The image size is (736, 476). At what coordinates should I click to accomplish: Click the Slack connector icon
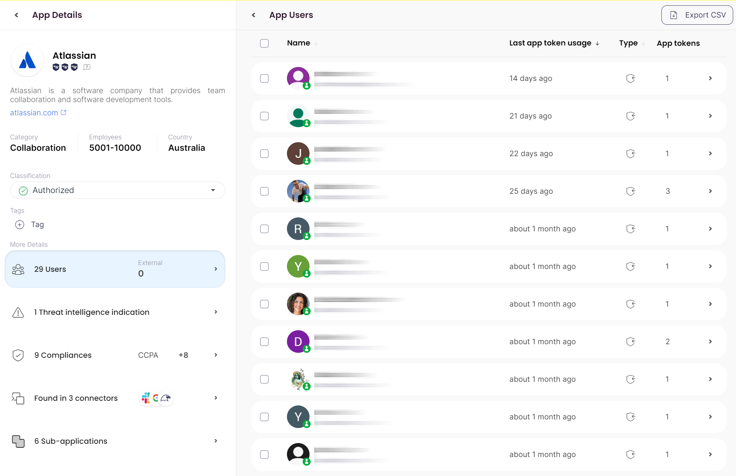click(x=146, y=398)
